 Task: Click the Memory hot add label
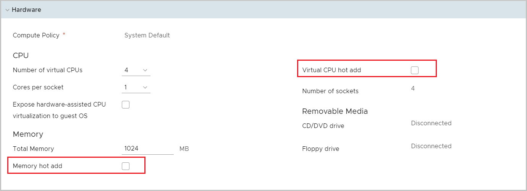click(37, 166)
